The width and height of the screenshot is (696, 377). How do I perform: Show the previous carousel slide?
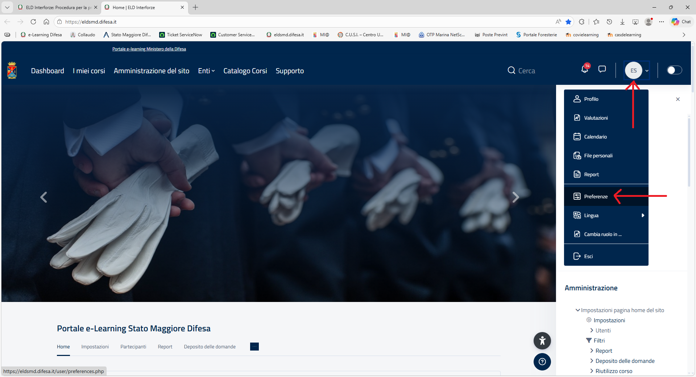click(x=43, y=197)
